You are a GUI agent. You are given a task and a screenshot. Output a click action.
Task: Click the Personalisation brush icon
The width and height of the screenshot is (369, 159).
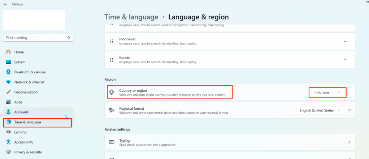point(8,92)
